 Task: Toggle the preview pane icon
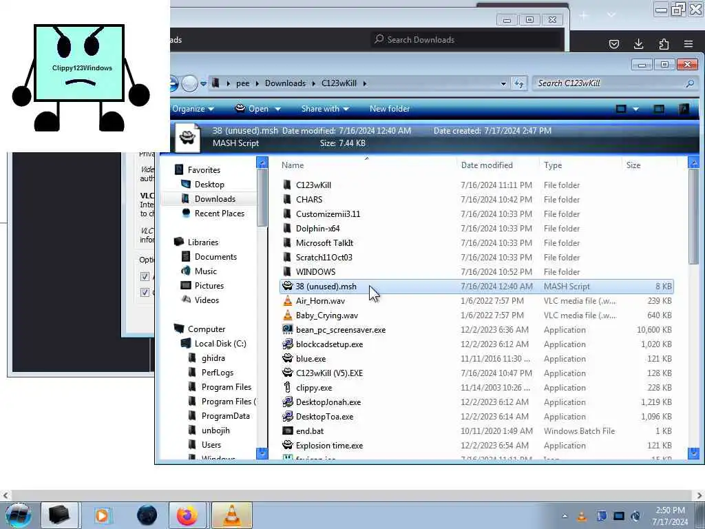pos(659,109)
